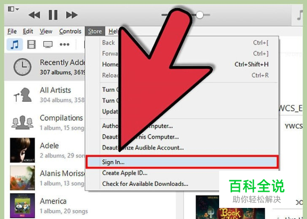Choose Deauthorize This Computer menu item
This screenshot has height=219, width=307.
click(x=182, y=137)
